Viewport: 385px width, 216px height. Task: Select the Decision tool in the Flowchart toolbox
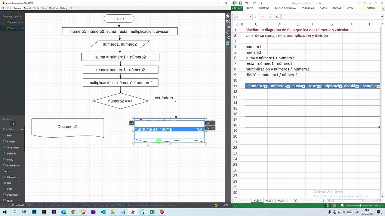(x=11, y=154)
